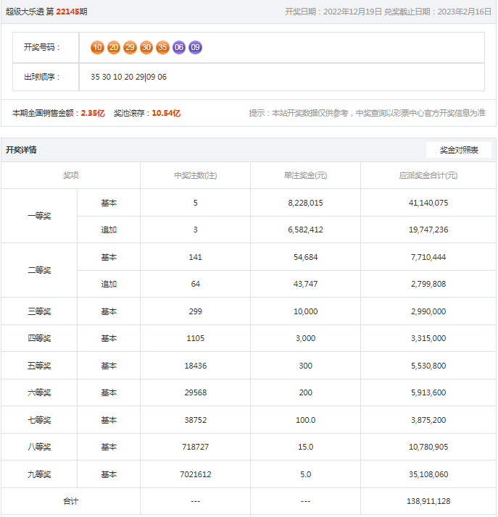Click the prize pool rollover 10.54亿

click(x=166, y=113)
